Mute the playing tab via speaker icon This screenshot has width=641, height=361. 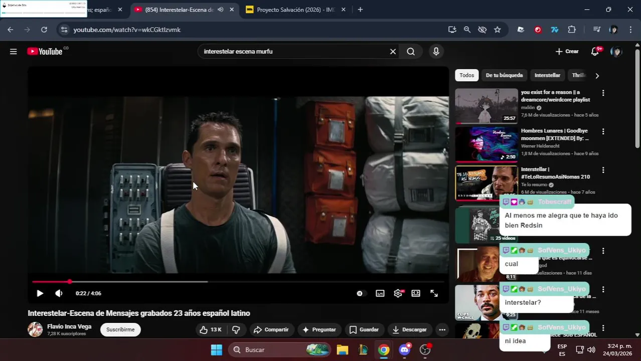[x=221, y=10]
